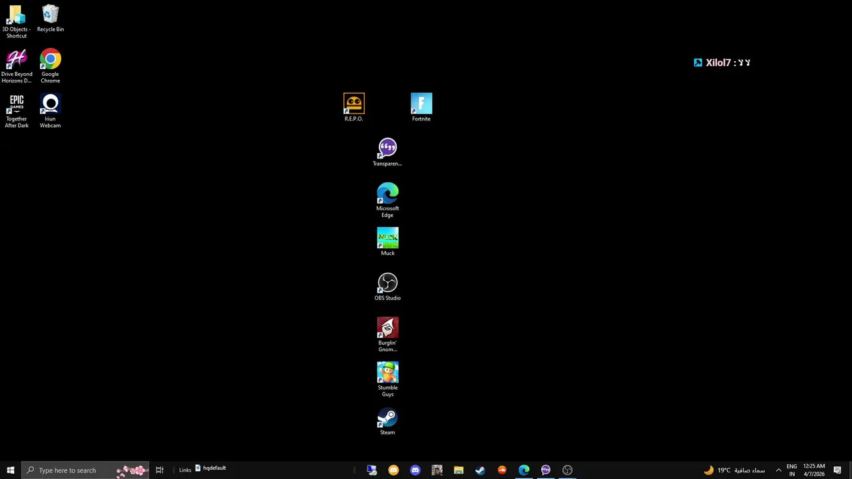852x479 pixels.
Task: Click the Type here to search box
Action: point(85,470)
